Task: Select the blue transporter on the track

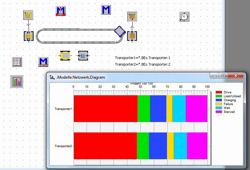Action: (x=120, y=31)
